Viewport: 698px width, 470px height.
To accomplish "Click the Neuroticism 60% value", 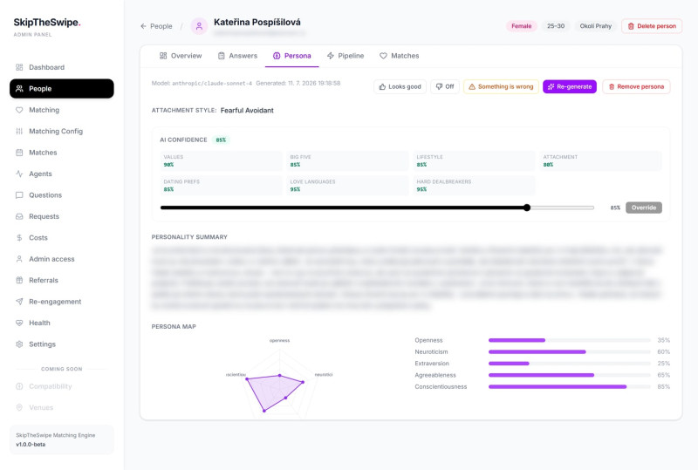I will 663,352.
